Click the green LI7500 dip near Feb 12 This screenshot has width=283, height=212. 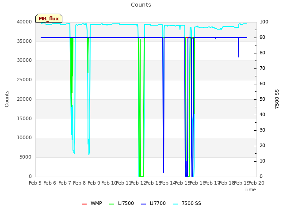coord(141,107)
